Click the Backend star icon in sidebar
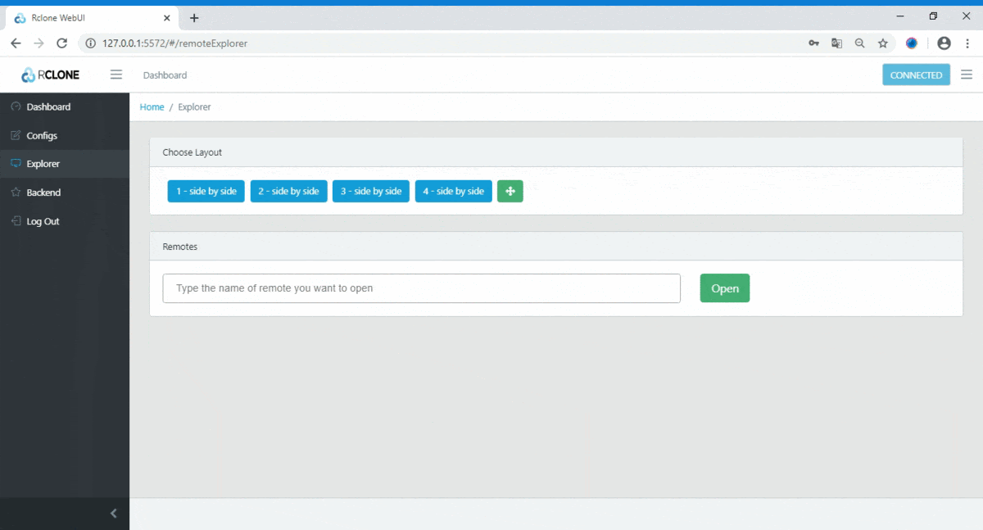983x530 pixels. [x=16, y=193]
